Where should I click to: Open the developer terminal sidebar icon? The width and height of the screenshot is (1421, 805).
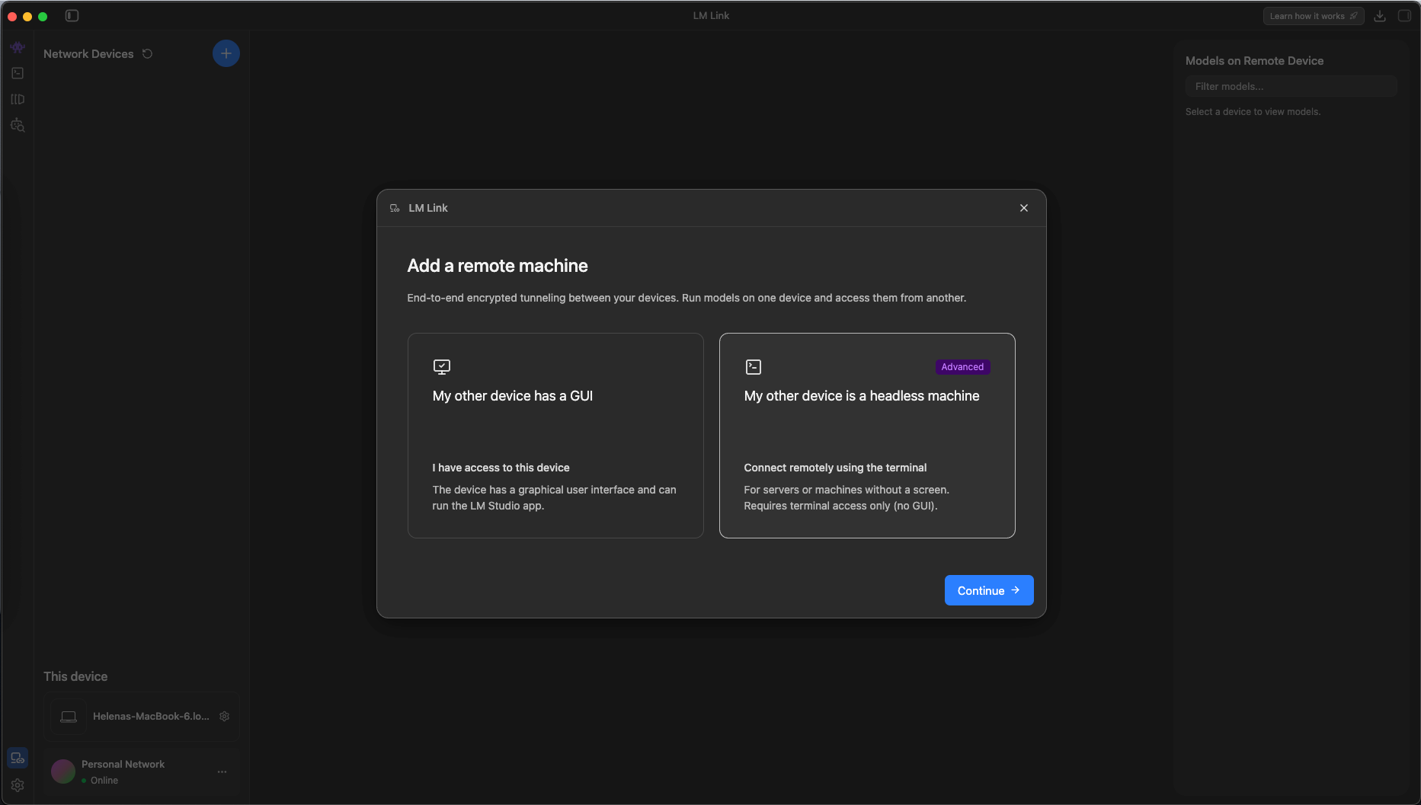point(18,73)
